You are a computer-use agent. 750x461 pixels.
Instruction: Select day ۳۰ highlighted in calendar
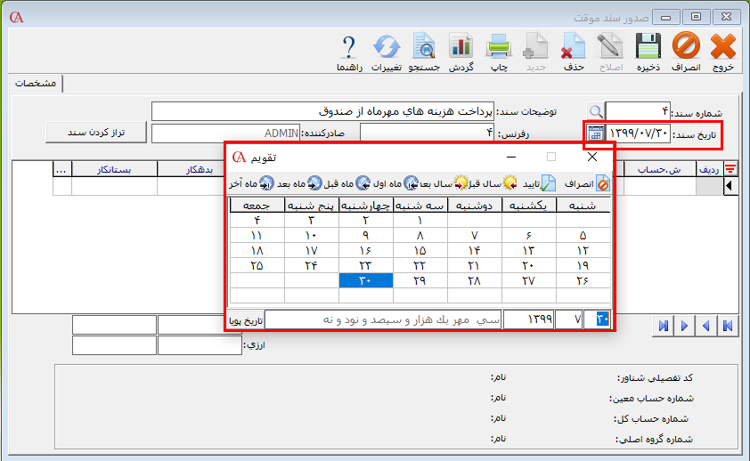[x=366, y=280]
